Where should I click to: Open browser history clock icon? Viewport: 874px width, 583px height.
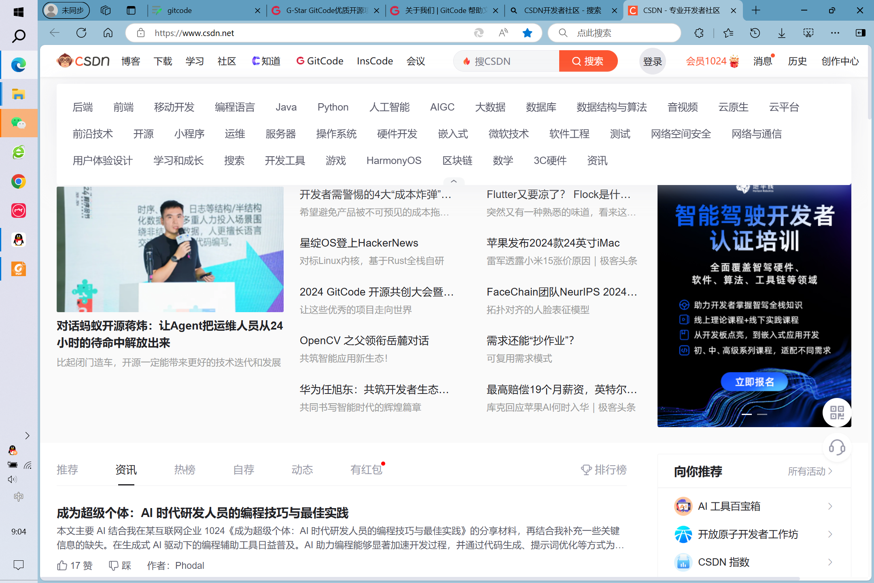(x=755, y=33)
